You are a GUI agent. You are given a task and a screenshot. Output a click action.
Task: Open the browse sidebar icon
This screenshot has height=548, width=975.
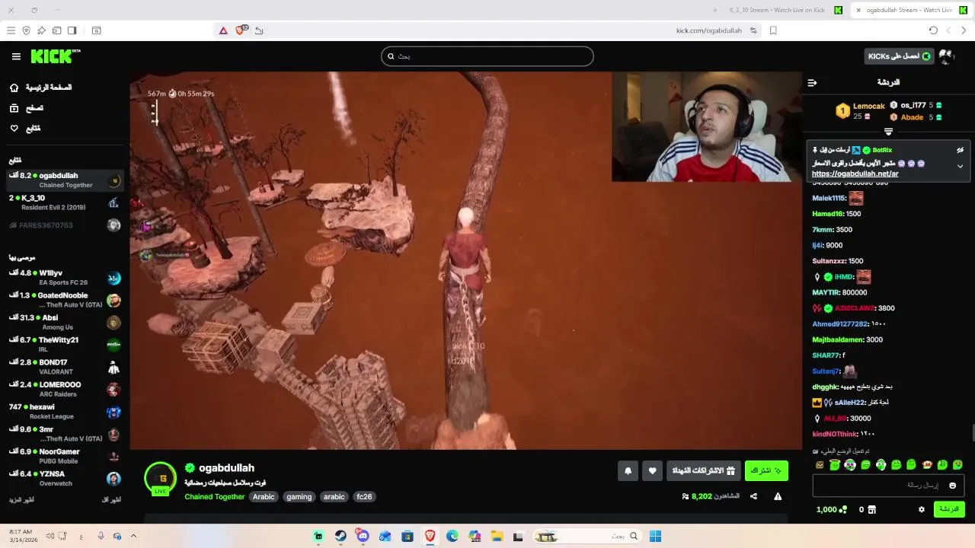[14, 108]
